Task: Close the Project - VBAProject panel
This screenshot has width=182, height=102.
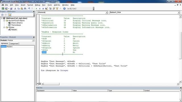Action: (34, 11)
